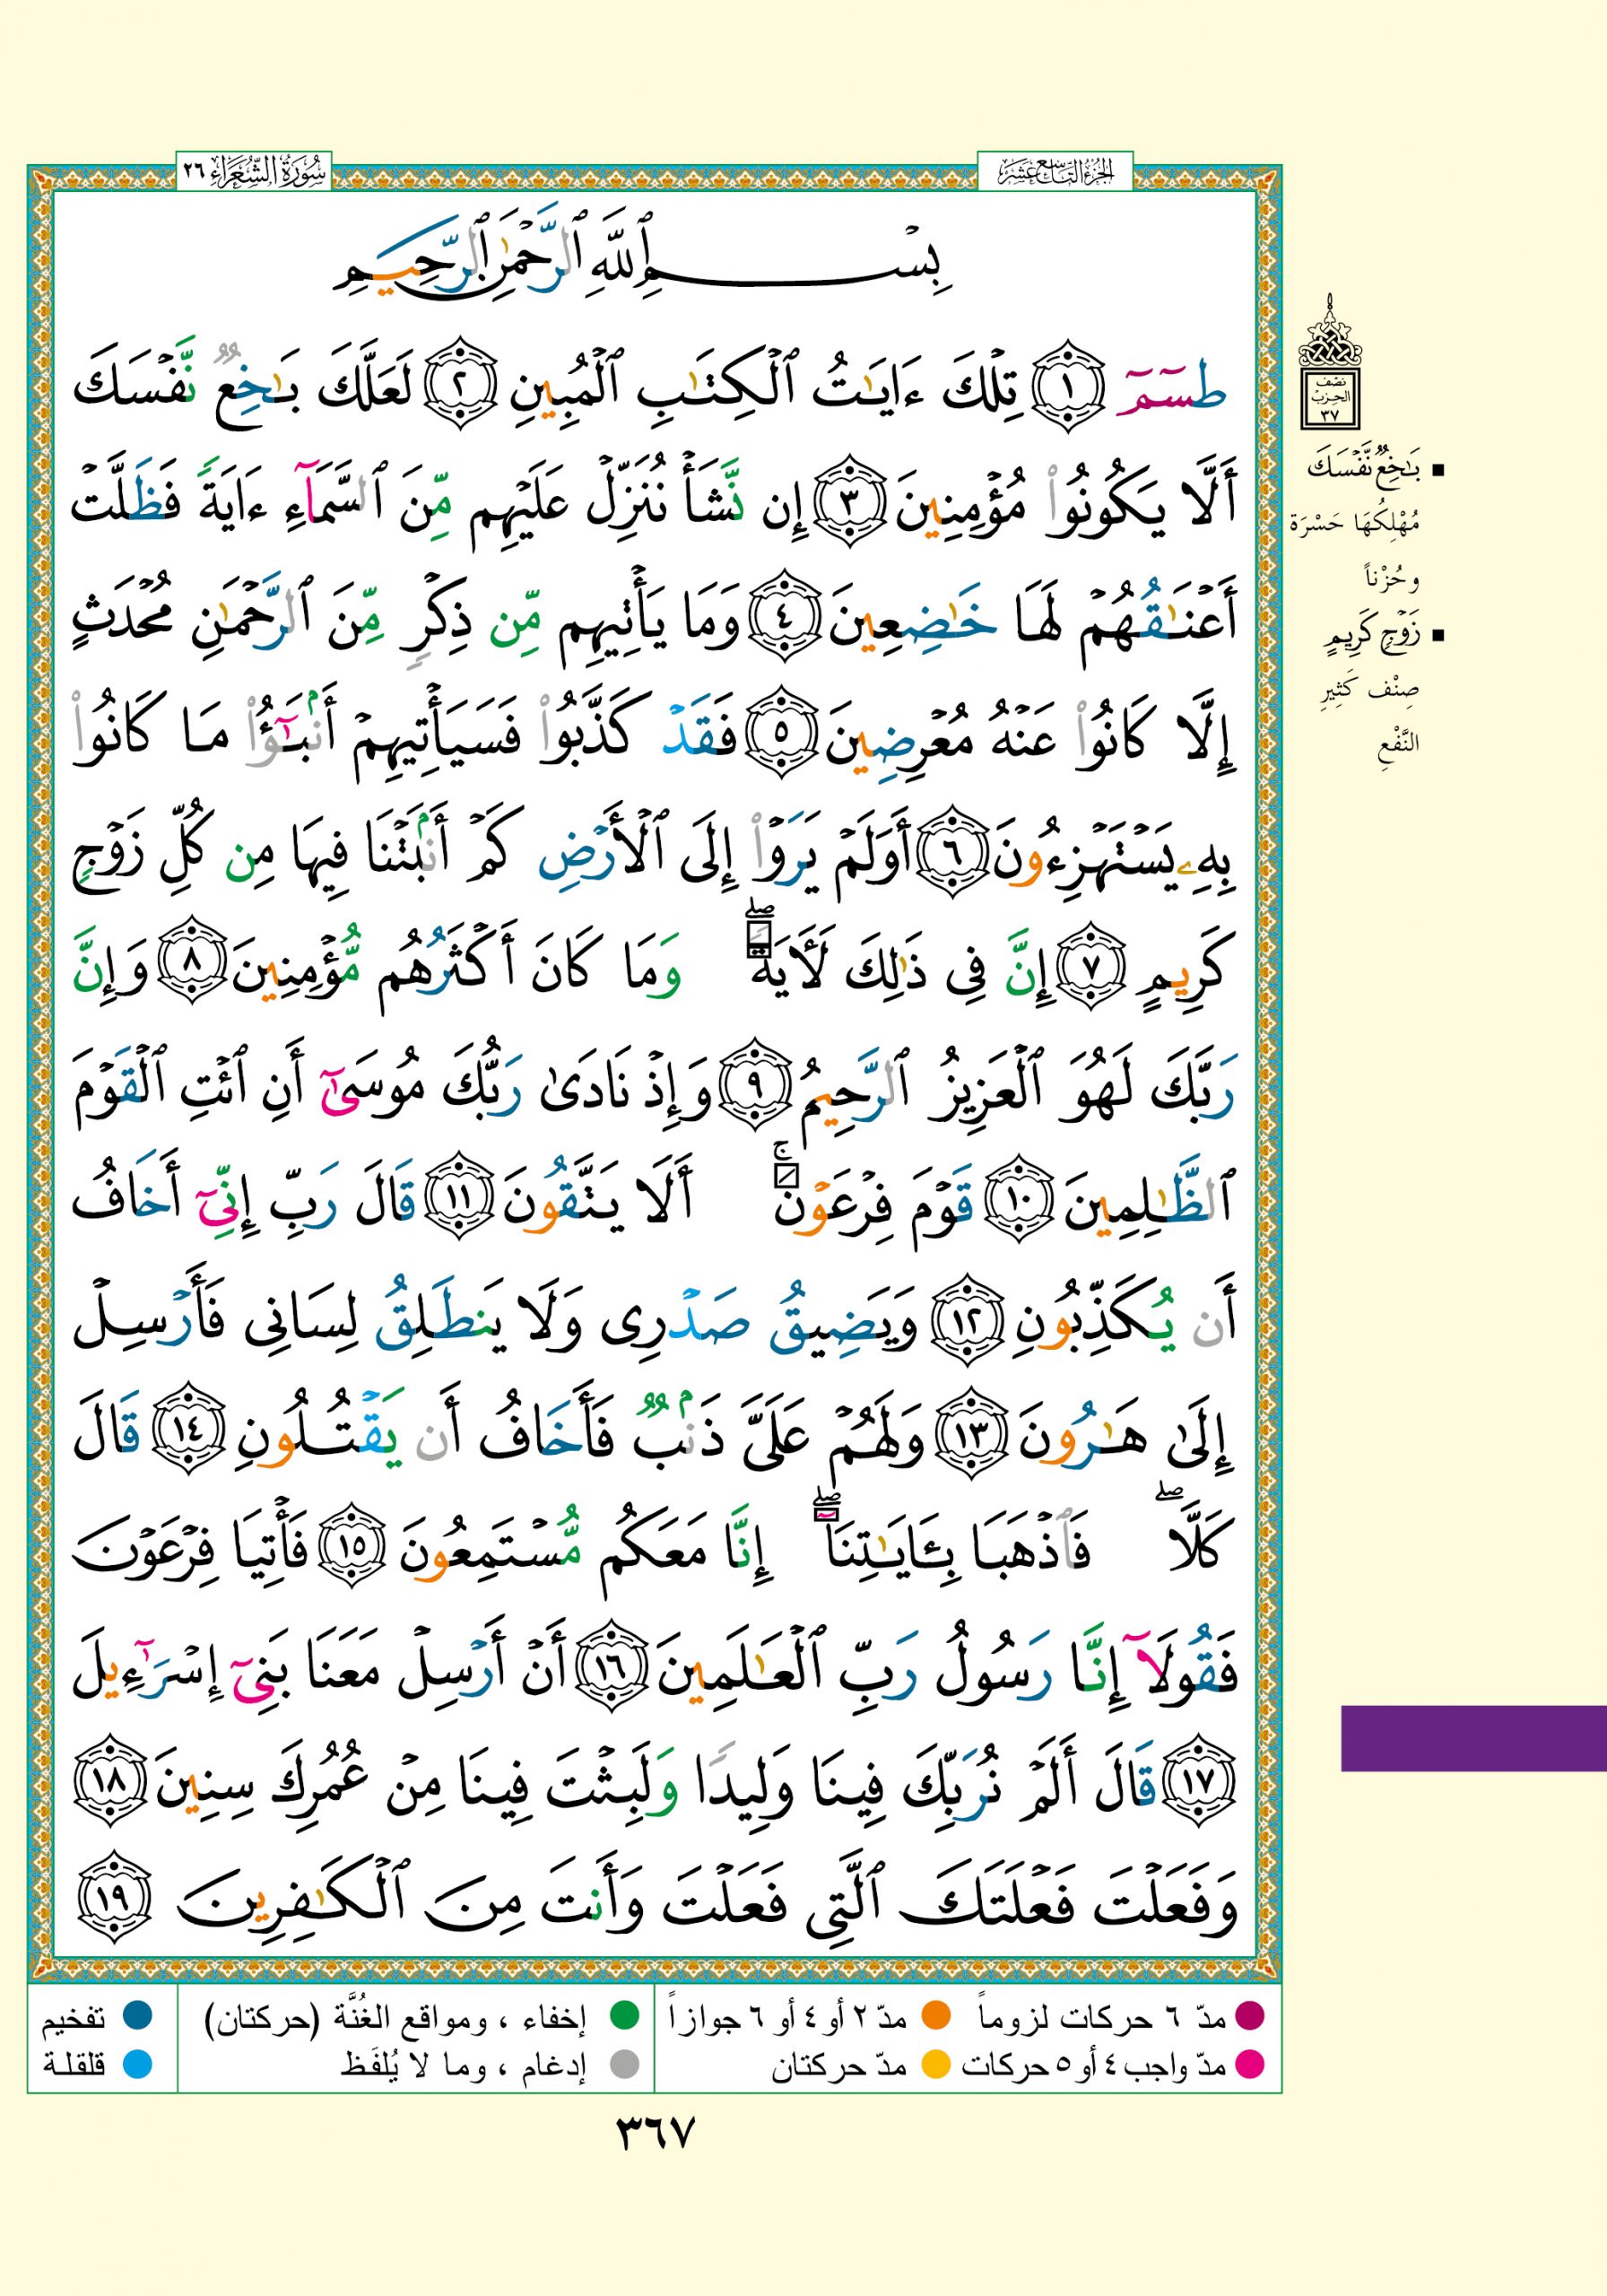Image resolution: width=1607 pixels, height=2296 pixels.
Task: Click the gray Idgham legend dot
Action: pyautogui.click(x=624, y=2064)
